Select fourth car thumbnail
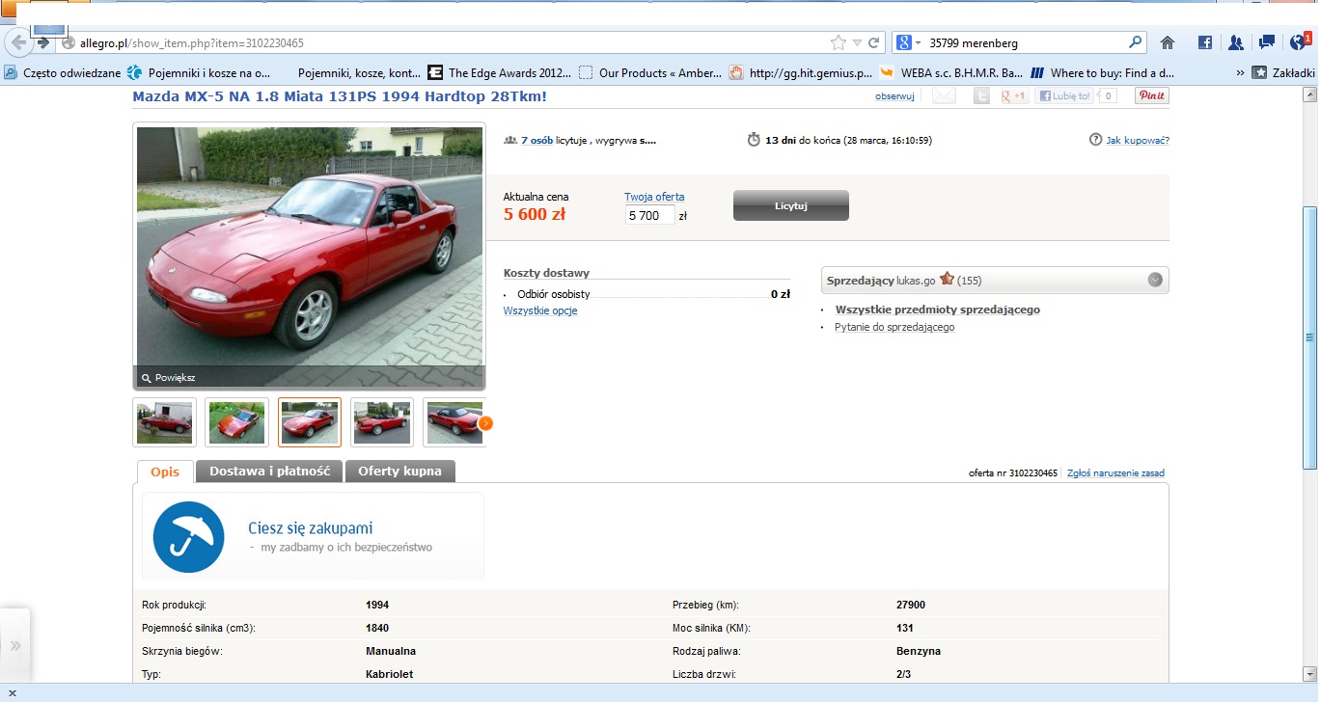 click(x=382, y=422)
